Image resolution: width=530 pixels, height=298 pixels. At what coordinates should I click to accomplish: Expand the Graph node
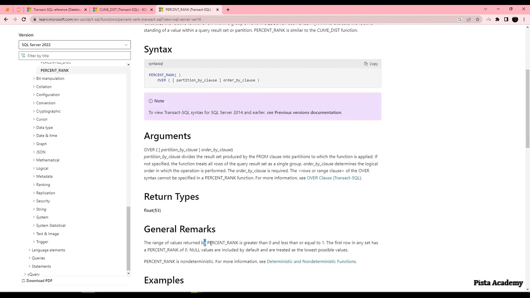click(34, 144)
